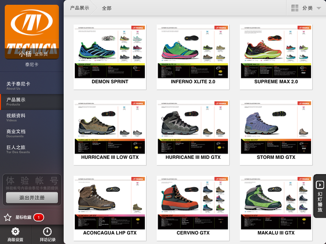Viewport: 326px width, 244px height.
Task: Open the STORM MID GTX product card
Action: click(x=276, y=133)
